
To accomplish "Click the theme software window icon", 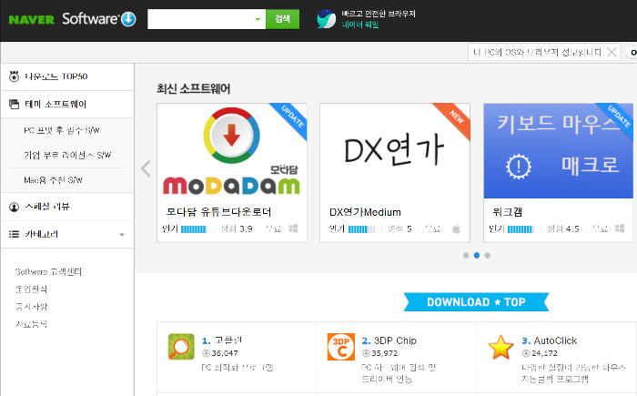I will [14, 104].
